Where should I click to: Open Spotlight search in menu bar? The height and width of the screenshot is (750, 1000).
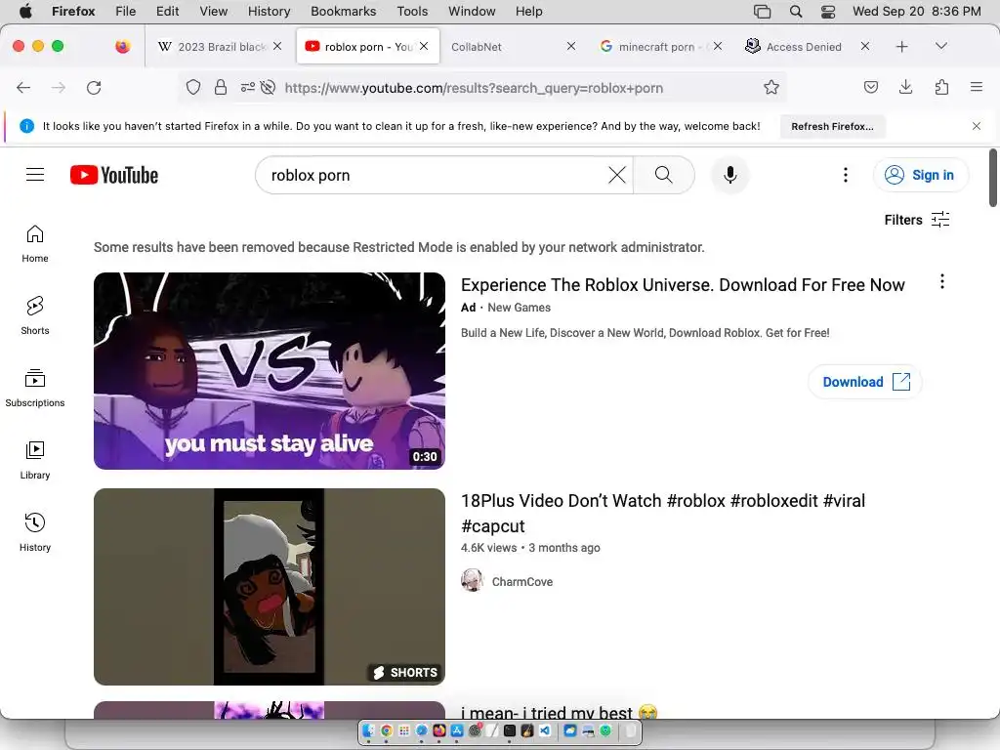click(x=795, y=12)
